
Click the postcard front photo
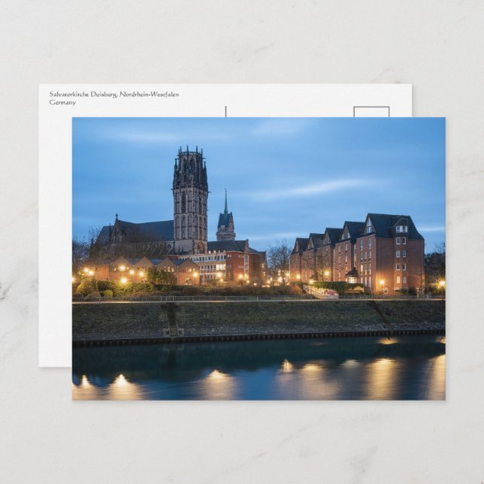click(259, 258)
